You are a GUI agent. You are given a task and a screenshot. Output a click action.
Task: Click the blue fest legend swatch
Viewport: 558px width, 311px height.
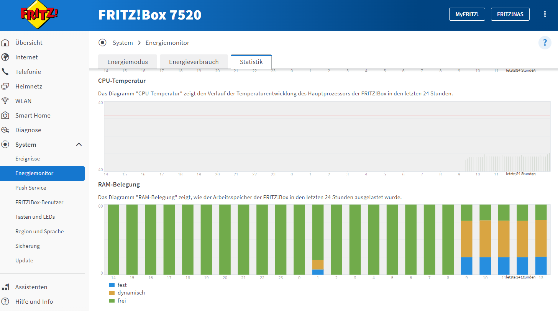[x=112, y=285]
